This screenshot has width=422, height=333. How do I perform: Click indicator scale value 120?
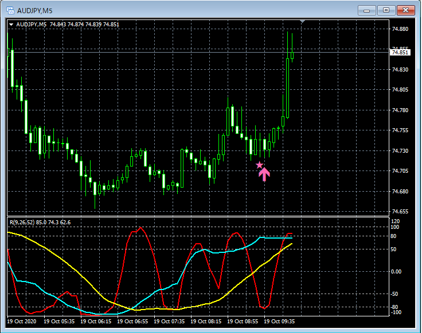(x=396, y=221)
